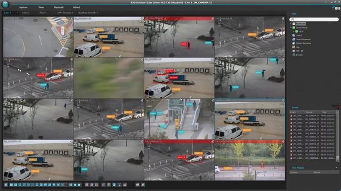The image size is (341, 191).
Task: Click the green device icon under Device Group
Action: tap(296, 31)
